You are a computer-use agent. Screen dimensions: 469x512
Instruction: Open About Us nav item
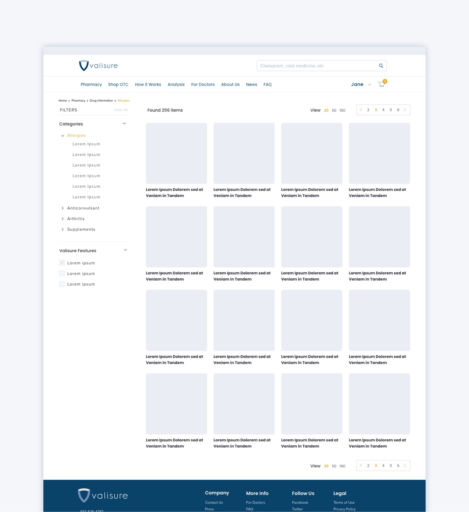point(230,84)
